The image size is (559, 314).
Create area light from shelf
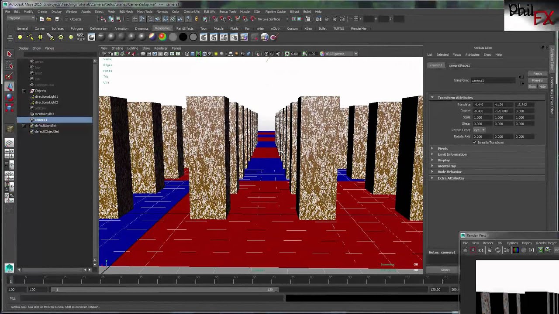[61, 37]
